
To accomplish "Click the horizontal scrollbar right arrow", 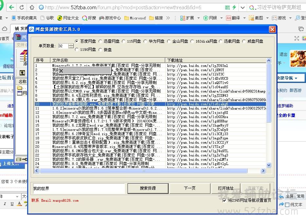I will [x=263, y=171].
